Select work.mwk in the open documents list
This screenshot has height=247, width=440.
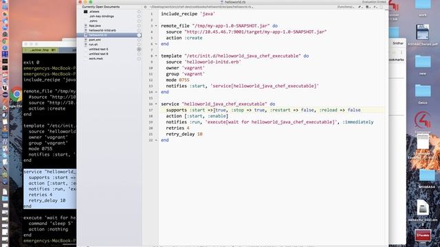point(96,58)
